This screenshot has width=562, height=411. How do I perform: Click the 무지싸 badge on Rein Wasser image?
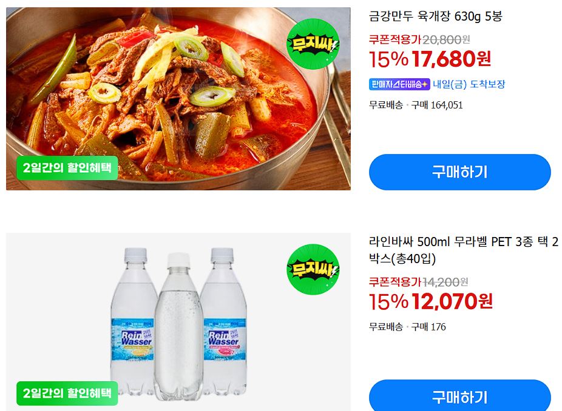(x=313, y=269)
